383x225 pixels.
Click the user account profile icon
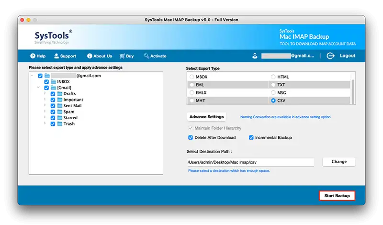255,56
